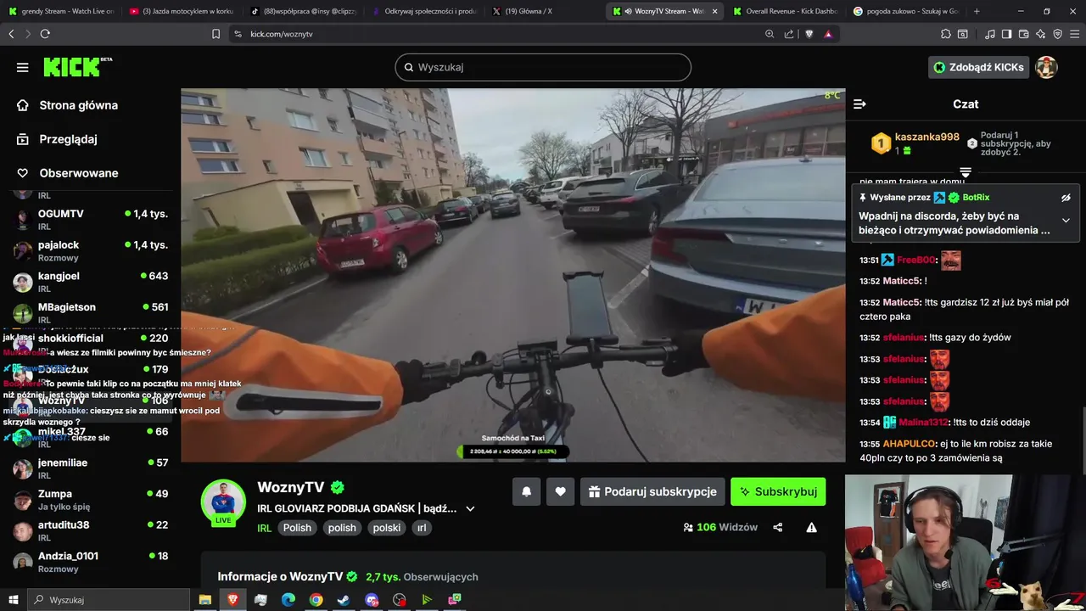Image resolution: width=1086 pixels, height=611 pixels.
Task: Open Brave VPN shield icon
Action: 1057,34
